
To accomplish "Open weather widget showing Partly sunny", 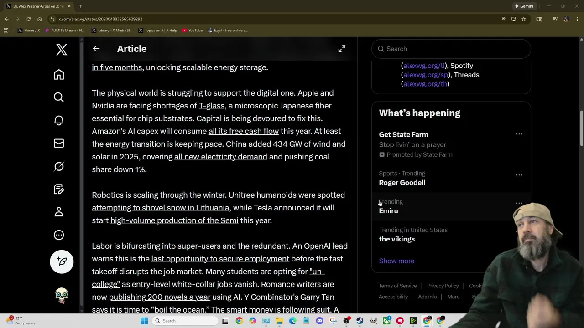I will point(21,321).
